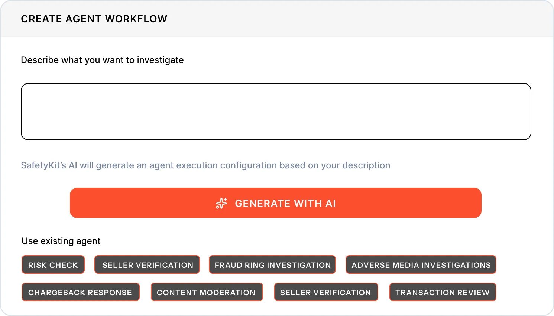The image size is (554, 316).
Task: Click the 'Describe what you want to investigate' label
Action: (x=102, y=60)
